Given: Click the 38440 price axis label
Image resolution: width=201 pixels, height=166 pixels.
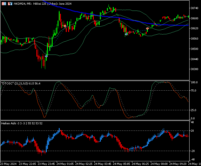Looking at the screenshot, I should pyautogui.click(x=195, y=59).
